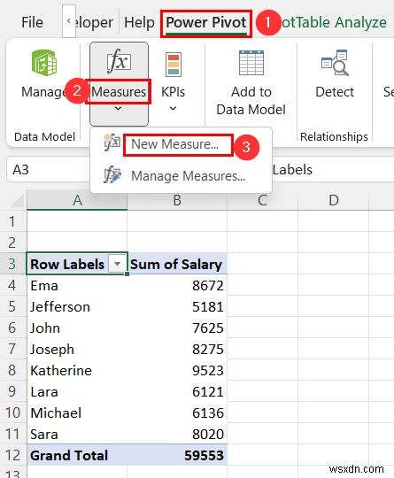This screenshot has width=394, height=478.
Task: Switch to the Power Pivot tab
Action: (206, 22)
